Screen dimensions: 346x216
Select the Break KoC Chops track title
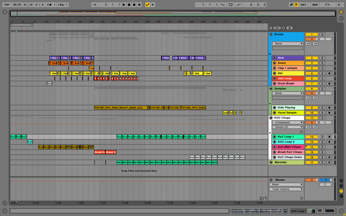pos(290,152)
